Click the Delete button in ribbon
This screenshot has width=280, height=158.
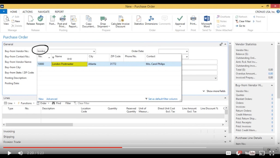tap(17, 26)
